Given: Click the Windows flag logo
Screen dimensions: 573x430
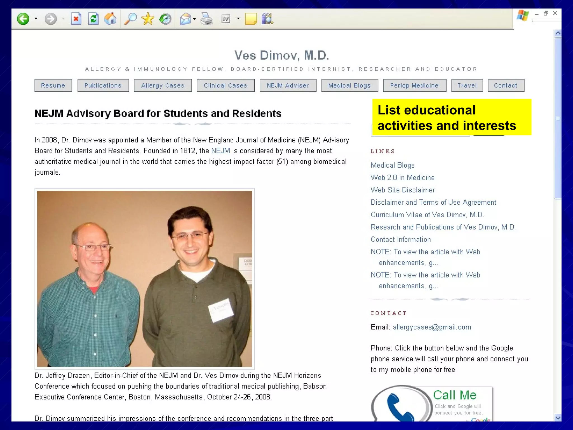Looking at the screenshot, I should coord(523,15).
